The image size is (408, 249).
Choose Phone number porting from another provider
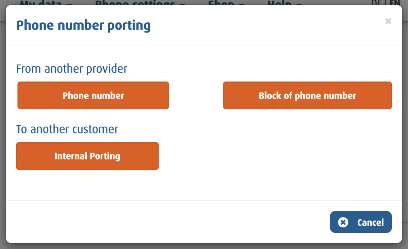click(93, 96)
